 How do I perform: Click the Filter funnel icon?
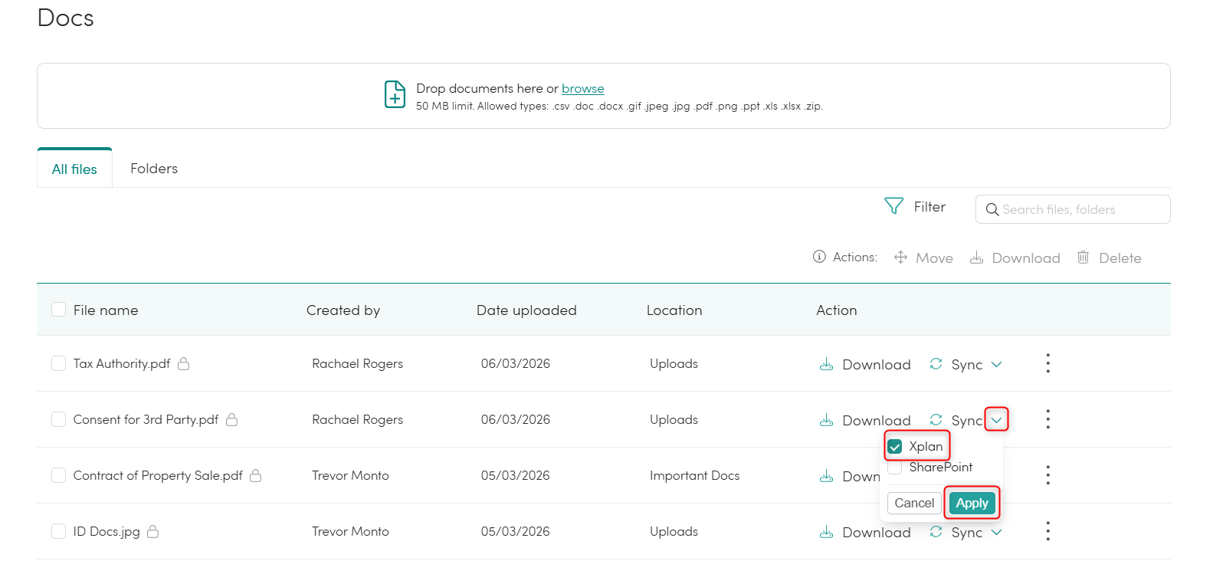point(893,206)
